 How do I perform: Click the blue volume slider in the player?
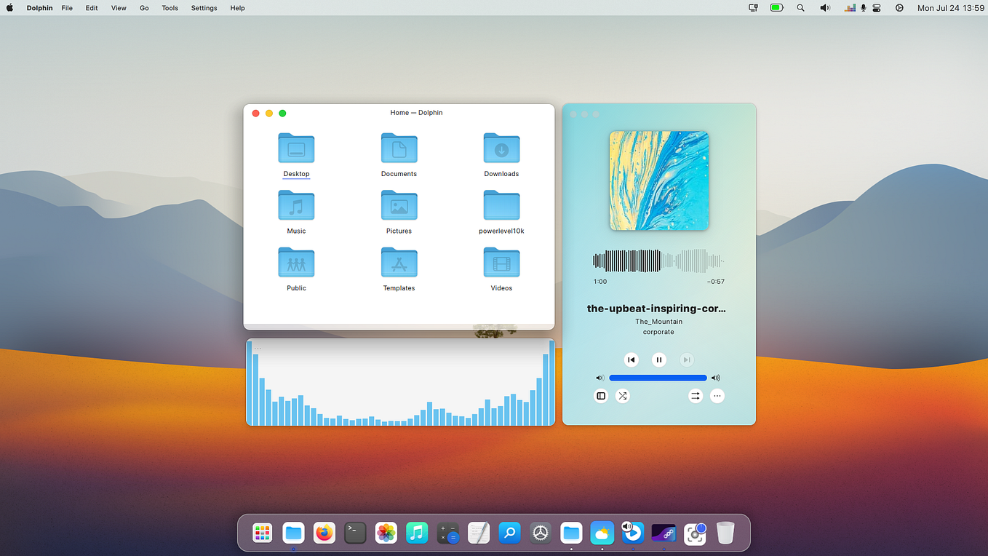pyautogui.click(x=658, y=377)
